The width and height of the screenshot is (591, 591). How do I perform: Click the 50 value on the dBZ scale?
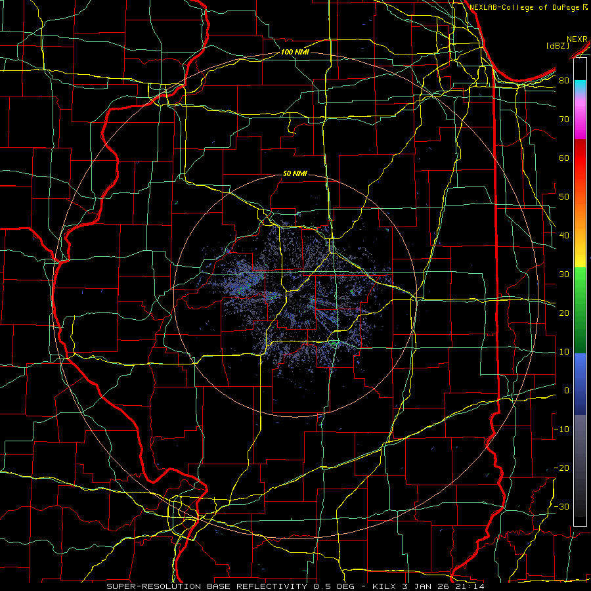pos(564,196)
